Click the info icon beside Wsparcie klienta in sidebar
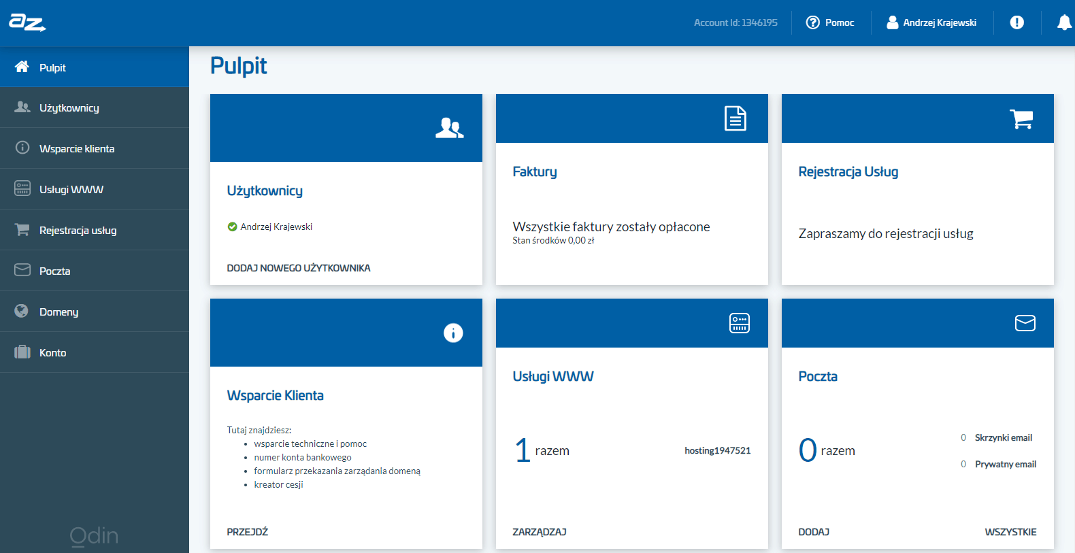This screenshot has width=1075, height=553. [22, 148]
